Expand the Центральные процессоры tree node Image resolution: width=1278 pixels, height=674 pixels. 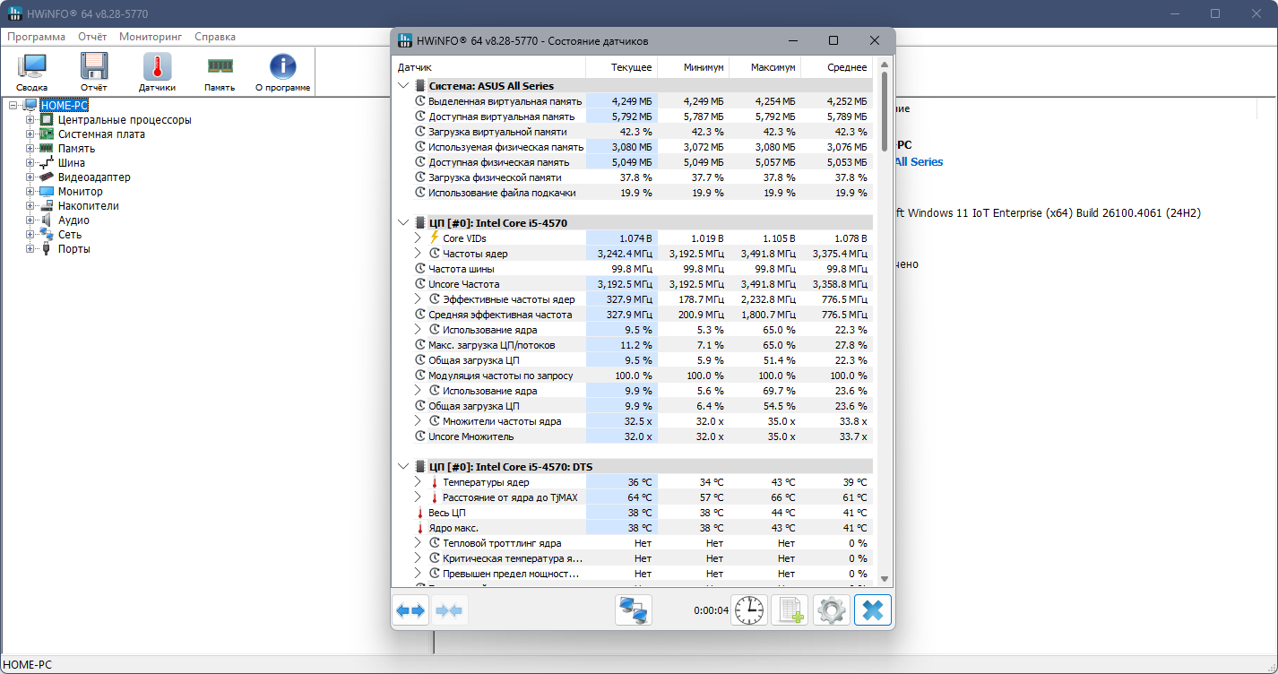coord(30,120)
